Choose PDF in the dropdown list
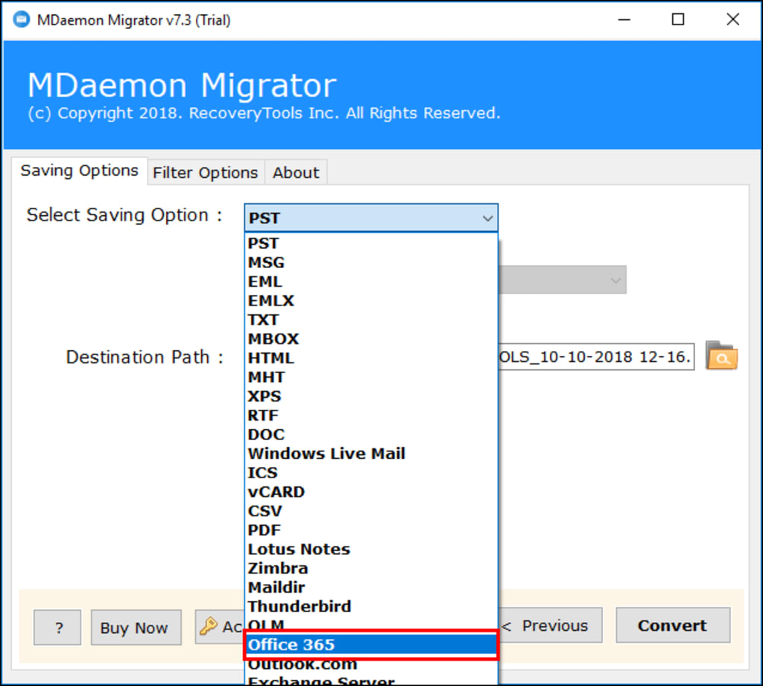 (x=371, y=530)
